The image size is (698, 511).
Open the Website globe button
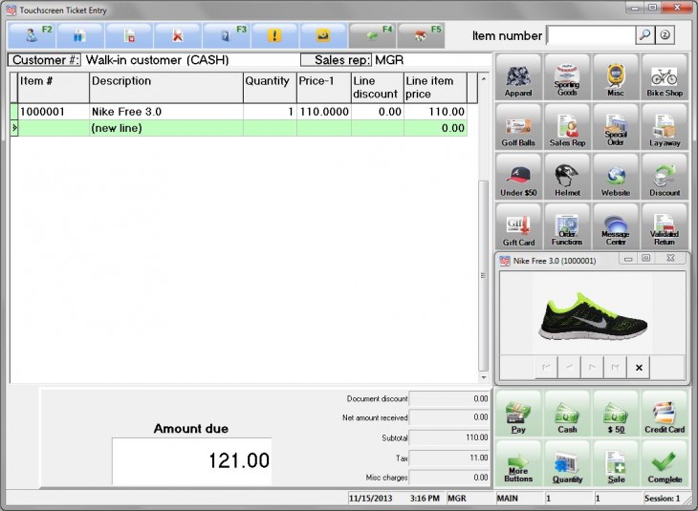point(616,177)
